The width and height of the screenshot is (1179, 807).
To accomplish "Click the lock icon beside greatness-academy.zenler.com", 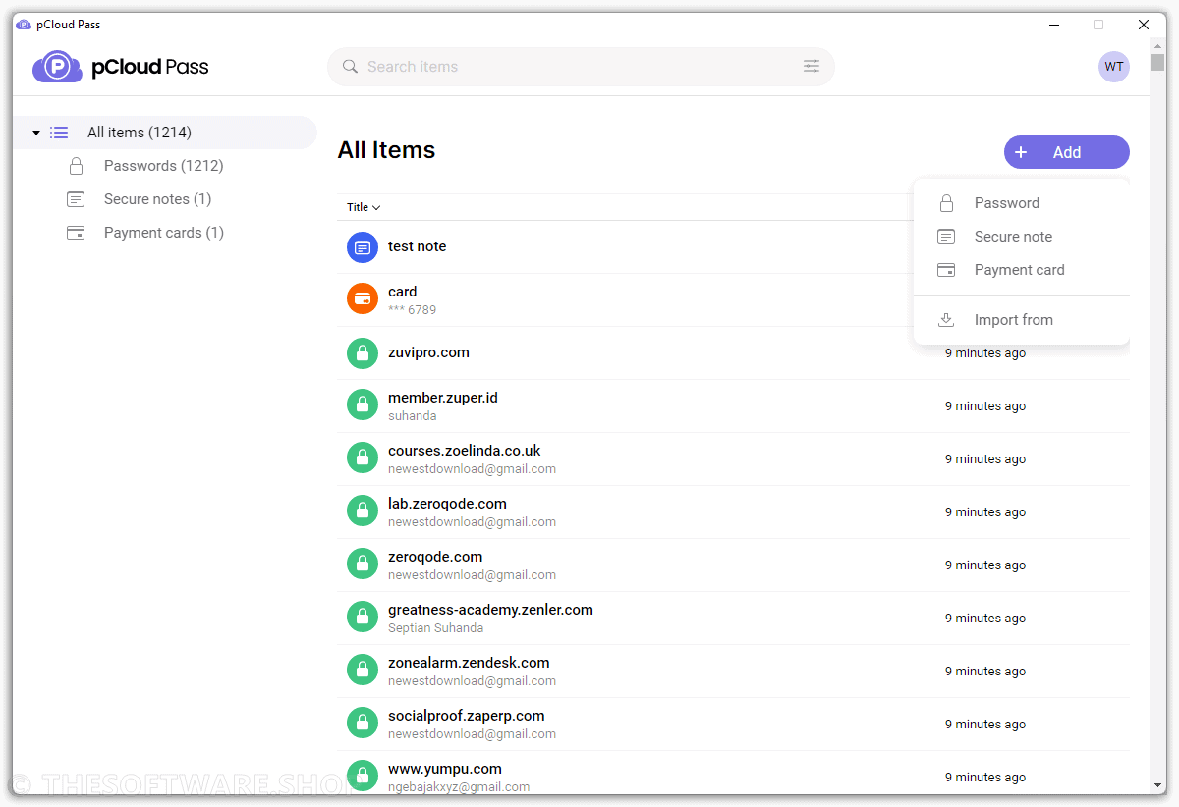I will pos(363,617).
